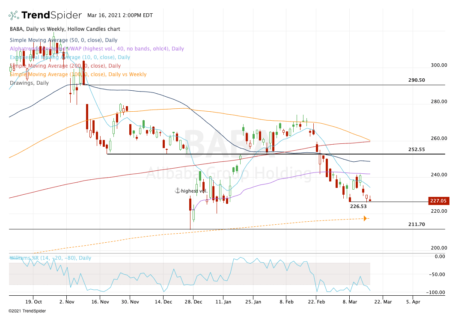The image size is (458, 315).
Task: Click the '8. Feb' date axis label
Action: 286,302
